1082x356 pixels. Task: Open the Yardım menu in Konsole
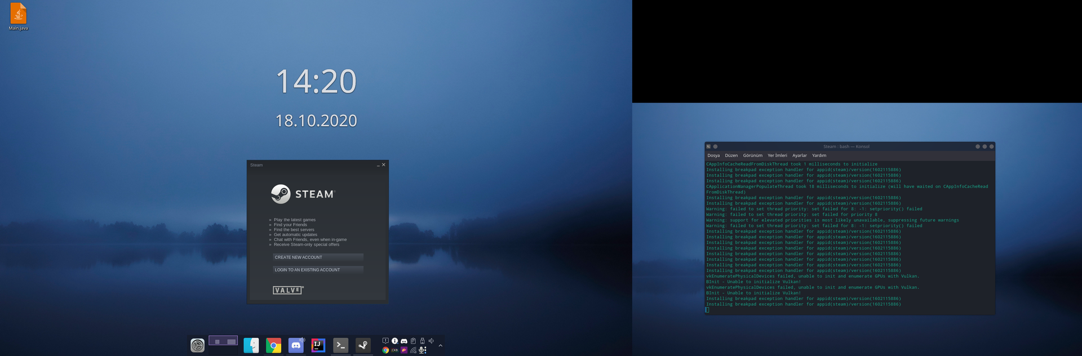(819, 155)
